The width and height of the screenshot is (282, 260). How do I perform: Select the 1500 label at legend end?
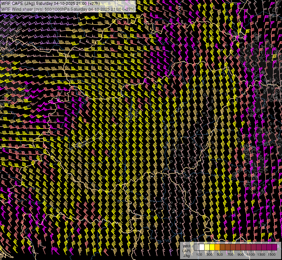[x=272, y=255]
